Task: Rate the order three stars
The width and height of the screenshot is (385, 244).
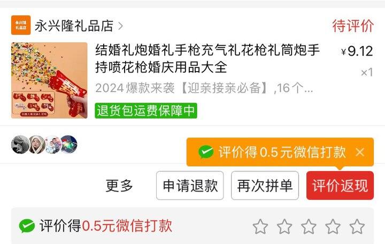Action: click(309, 226)
